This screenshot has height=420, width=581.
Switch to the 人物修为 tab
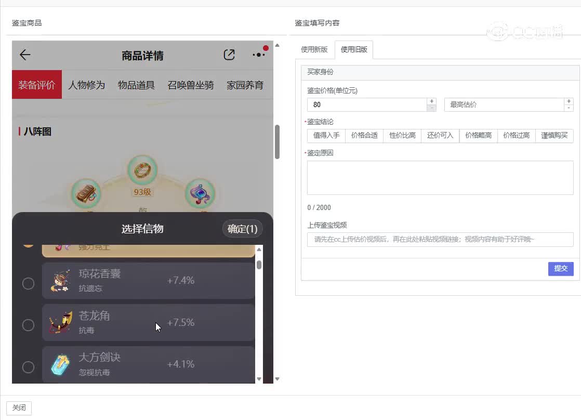[x=86, y=85]
